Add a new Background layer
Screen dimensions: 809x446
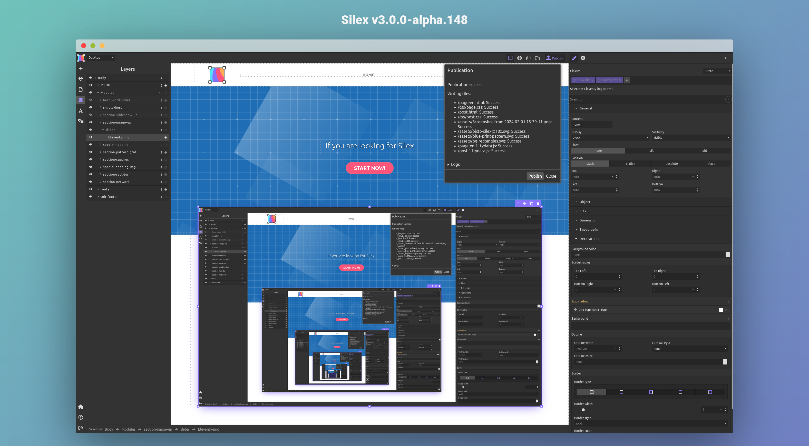(728, 319)
